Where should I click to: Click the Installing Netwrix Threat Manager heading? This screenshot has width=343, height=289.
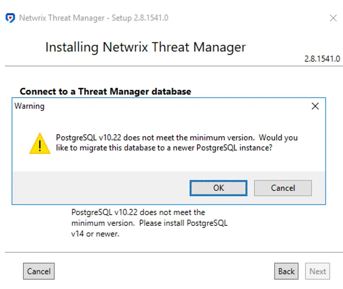coord(146,47)
